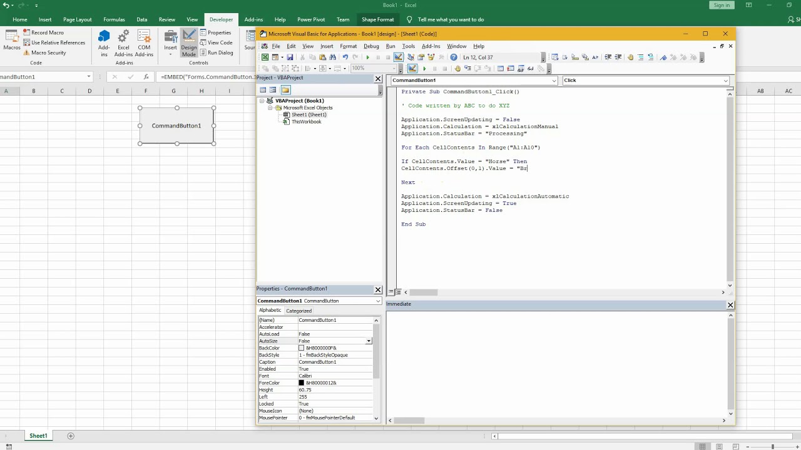Click the Sign in button
The height and width of the screenshot is (450, 801).
(x=722, y=5)
